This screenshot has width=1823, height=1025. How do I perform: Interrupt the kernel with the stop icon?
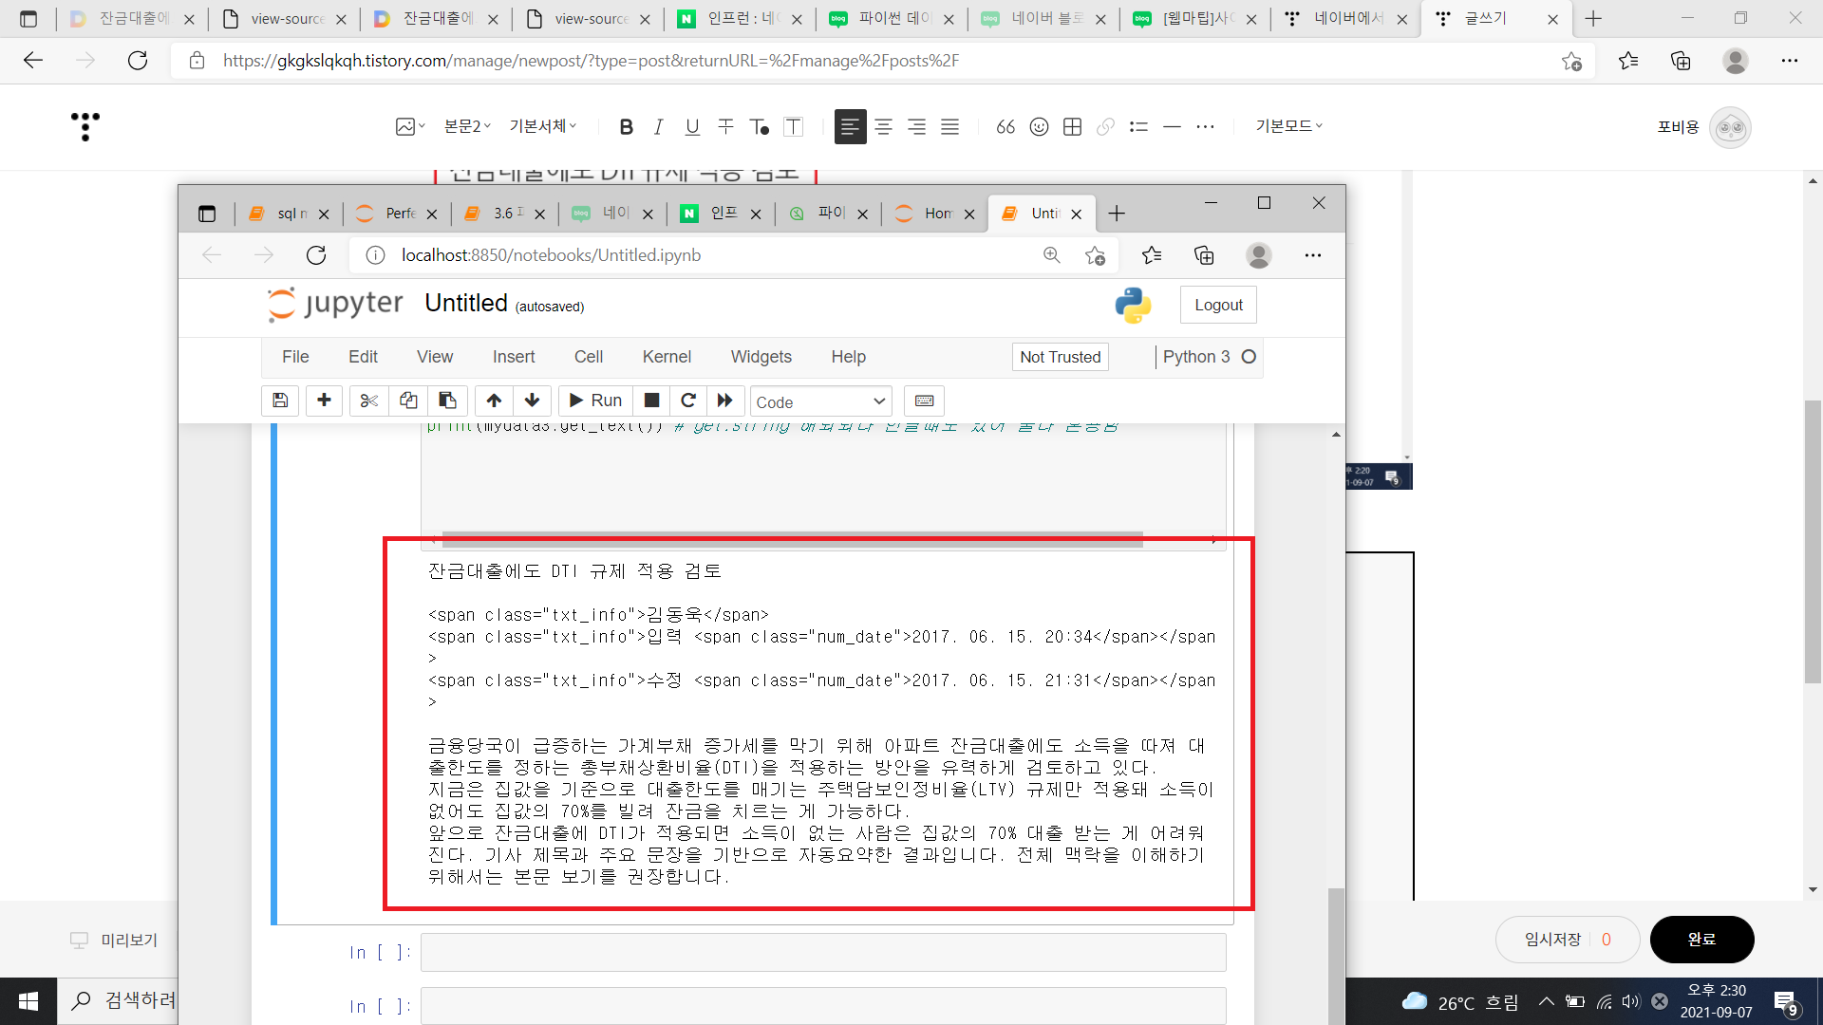[651, 401]
